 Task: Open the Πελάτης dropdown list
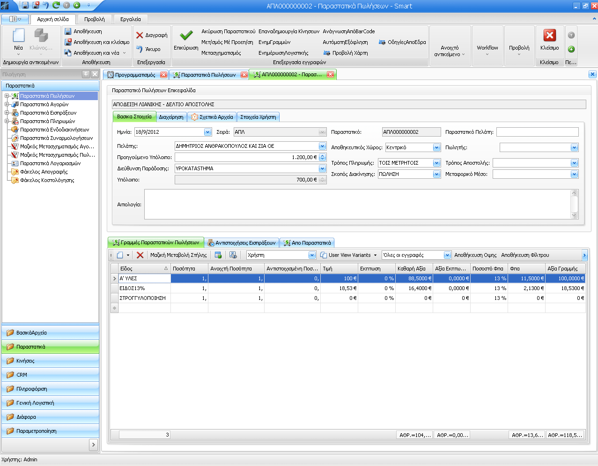[322, 146]
